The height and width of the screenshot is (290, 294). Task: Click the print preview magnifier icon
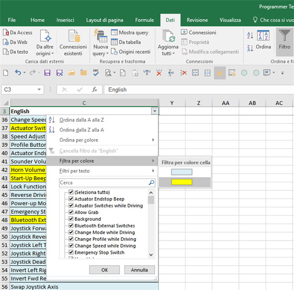click(108, 72)
